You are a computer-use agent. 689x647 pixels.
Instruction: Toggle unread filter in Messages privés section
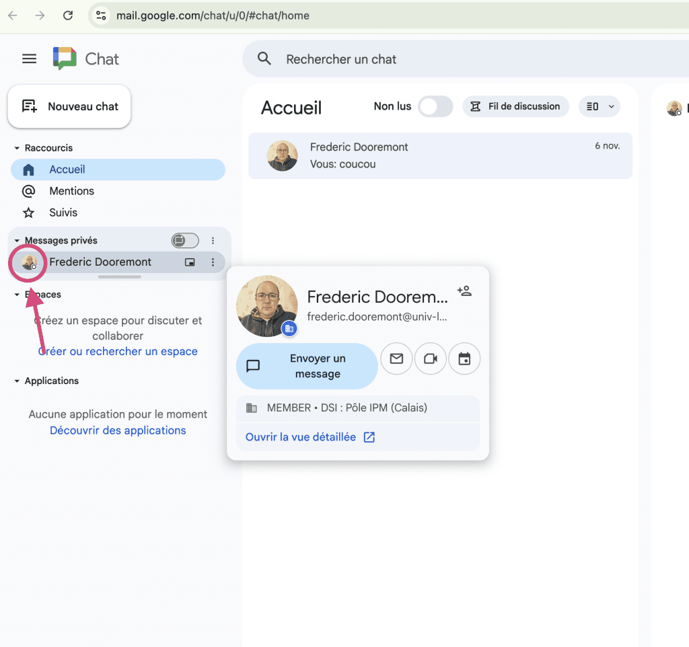pyautogui.click(x=185, y=241)
